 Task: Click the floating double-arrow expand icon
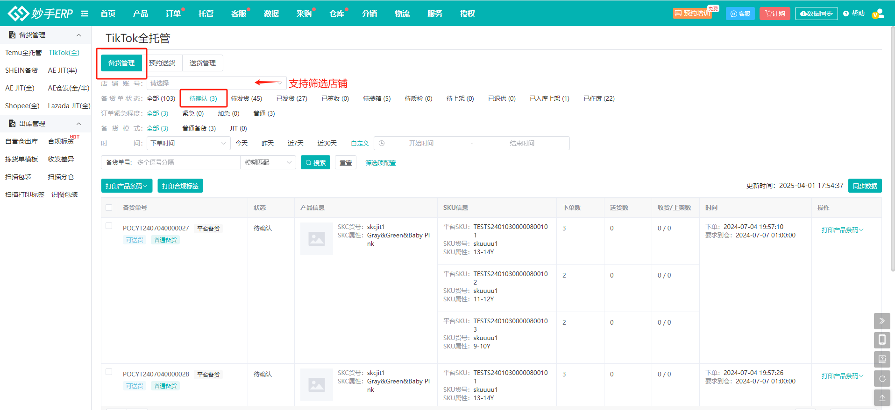pos(882,321)
